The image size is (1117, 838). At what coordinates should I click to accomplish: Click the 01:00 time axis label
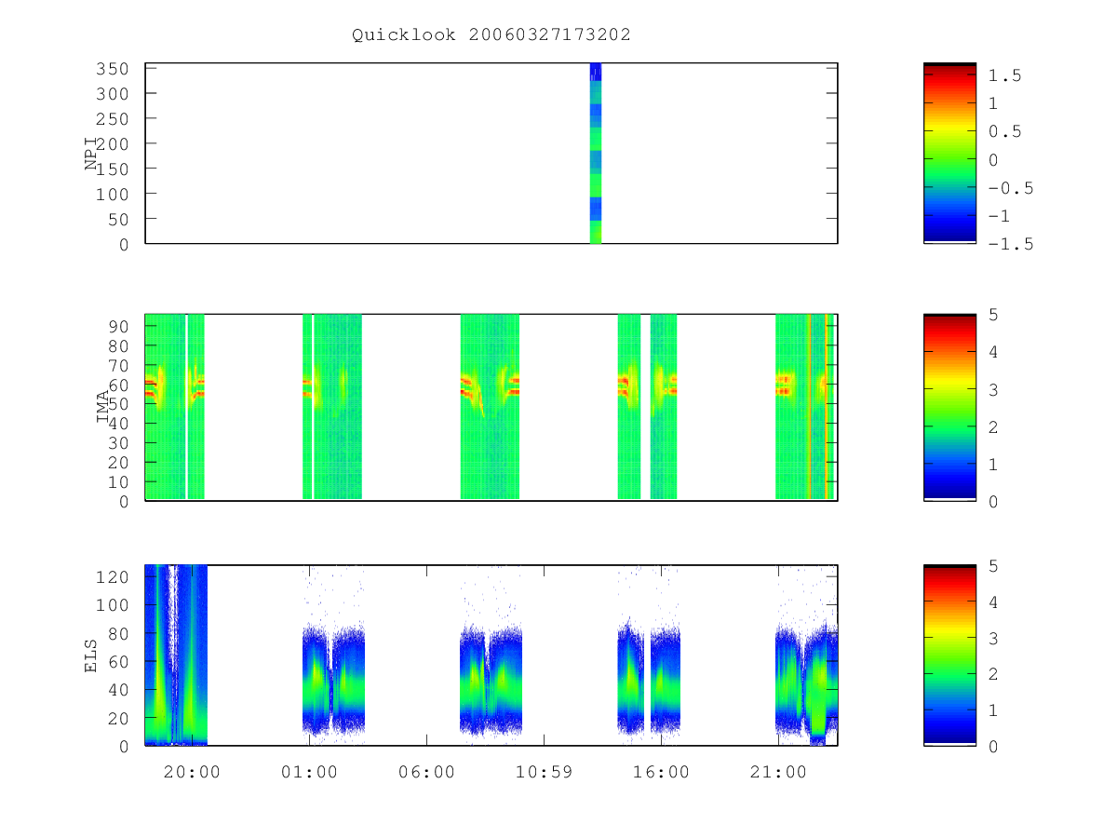pos(309,772)
